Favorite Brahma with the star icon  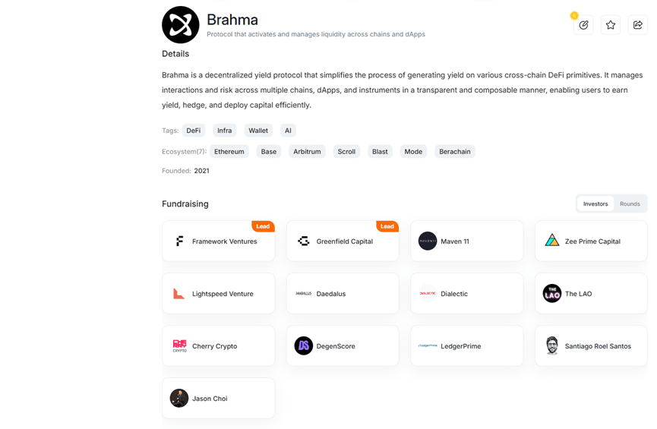(611, 25)
